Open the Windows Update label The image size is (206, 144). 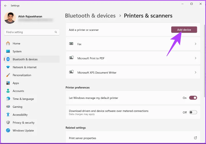[x=23, y=130]
